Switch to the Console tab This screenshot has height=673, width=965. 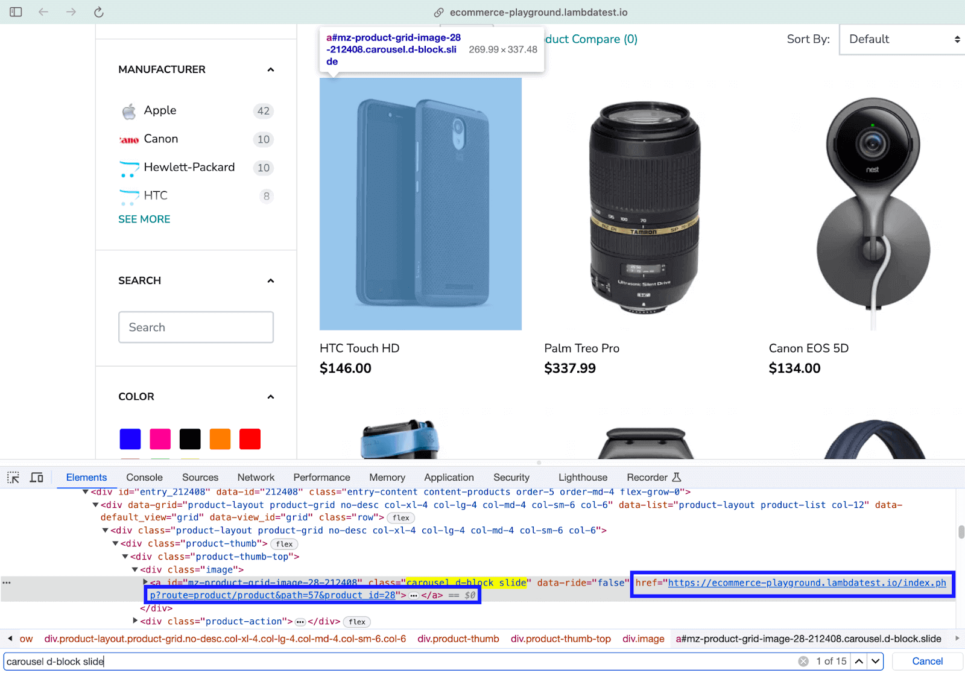pos(144,477)
